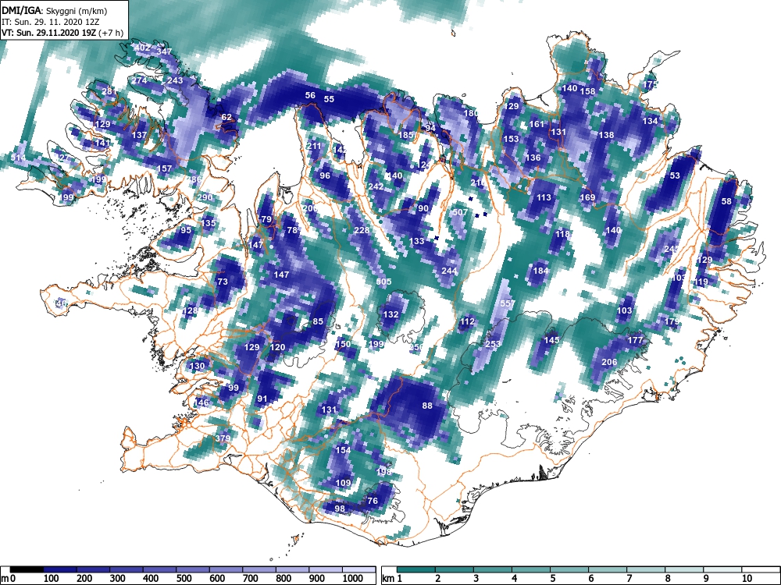Click the '184' visibility value

[x=540, y=271]
